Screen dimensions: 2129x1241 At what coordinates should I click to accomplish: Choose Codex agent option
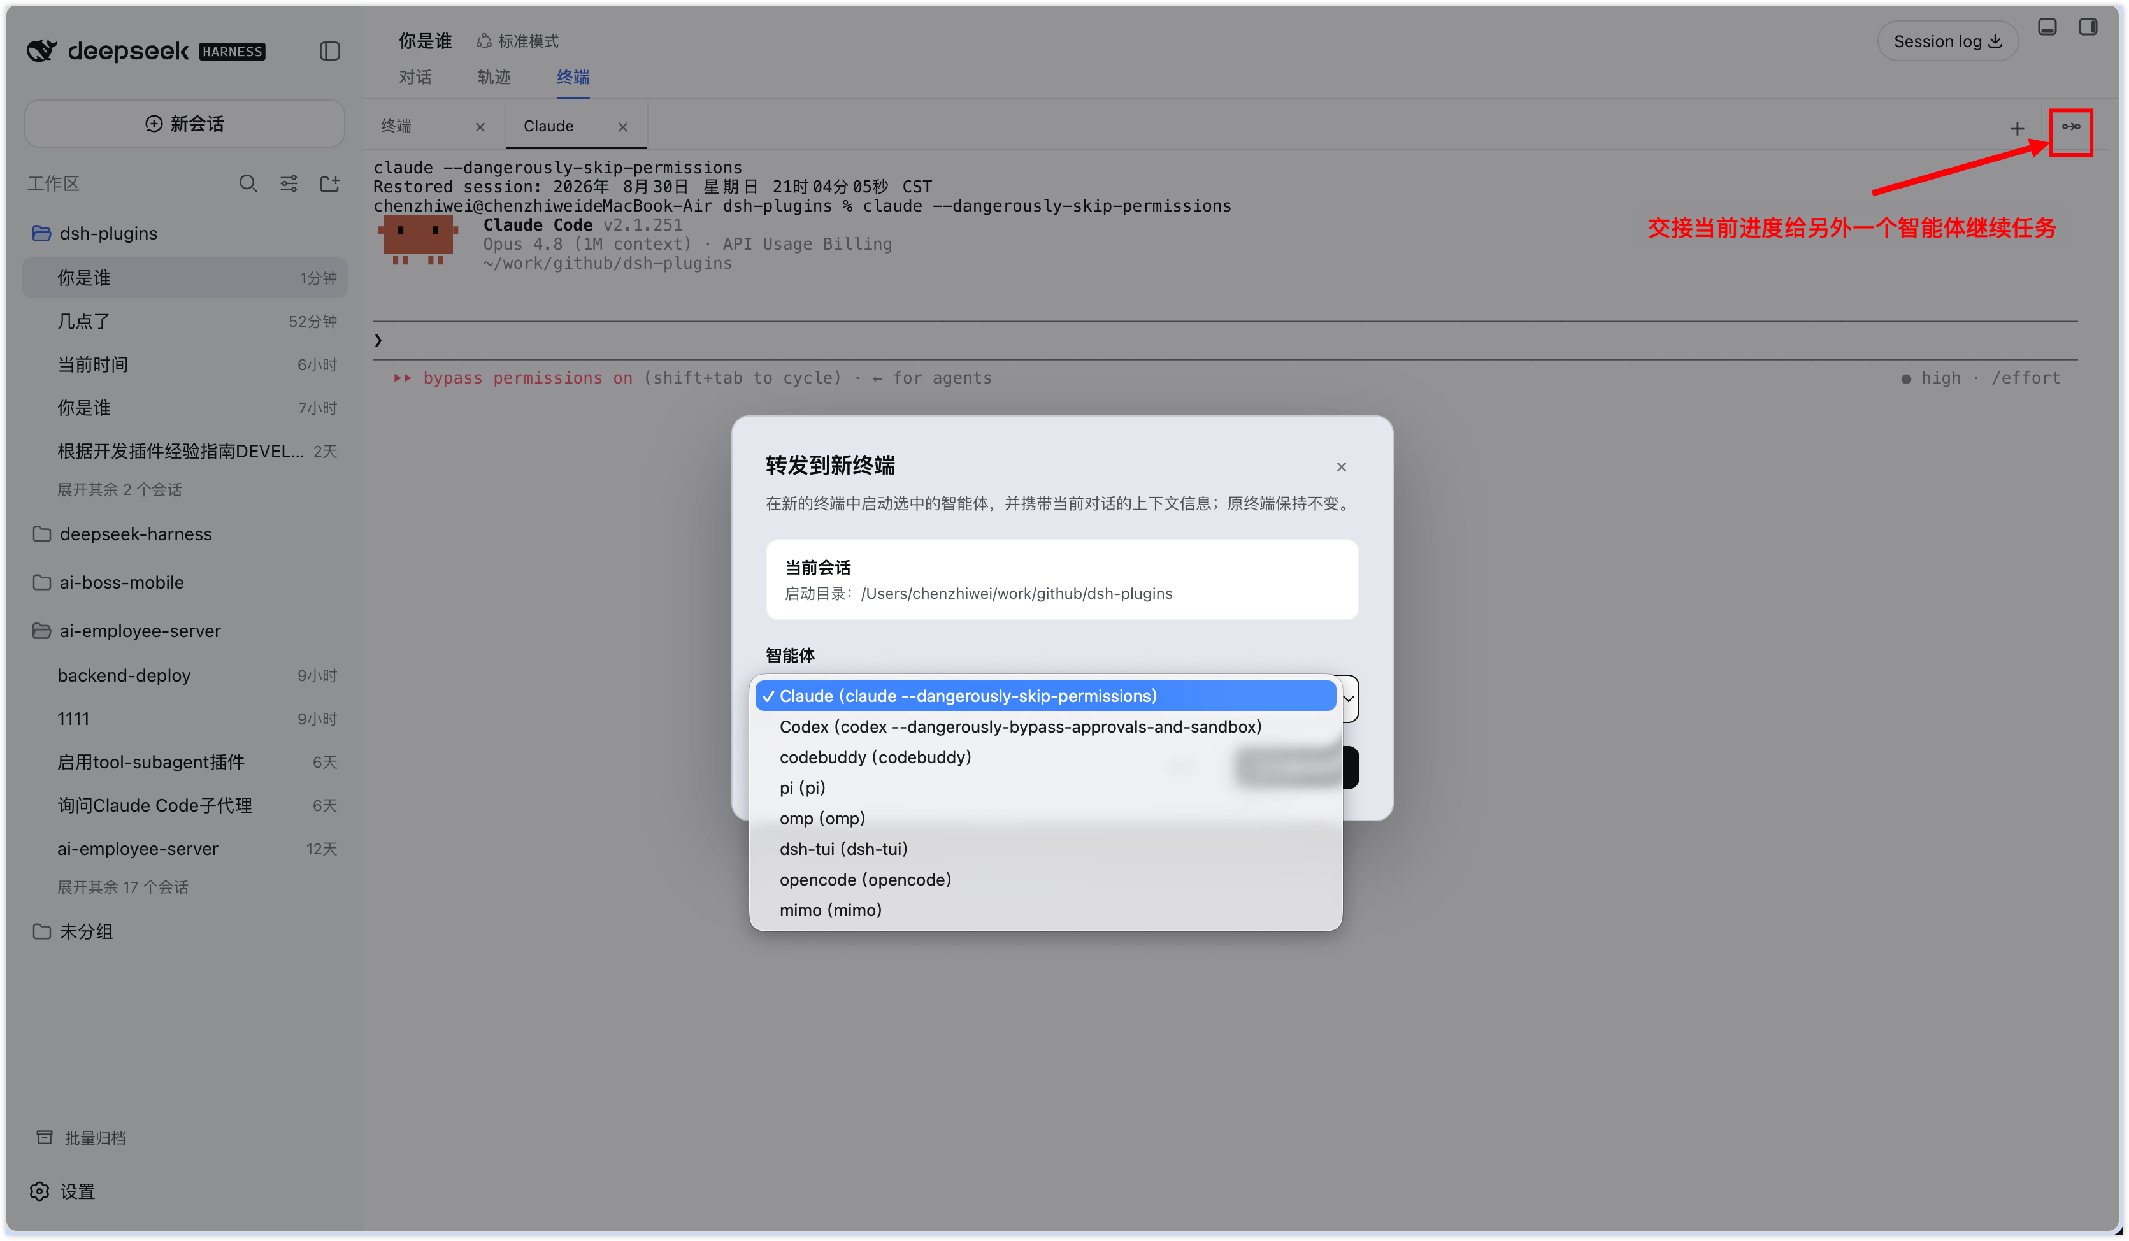point(1045,726)
